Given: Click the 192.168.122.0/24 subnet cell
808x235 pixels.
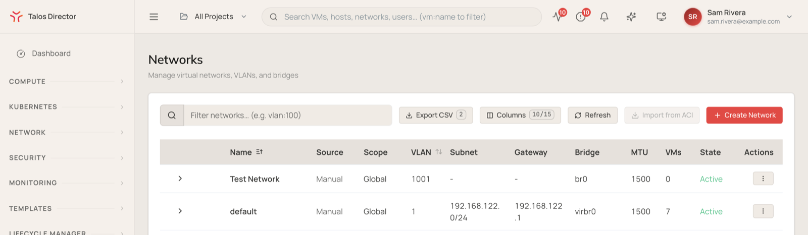Looking at the screenshot, I should 475,212.
